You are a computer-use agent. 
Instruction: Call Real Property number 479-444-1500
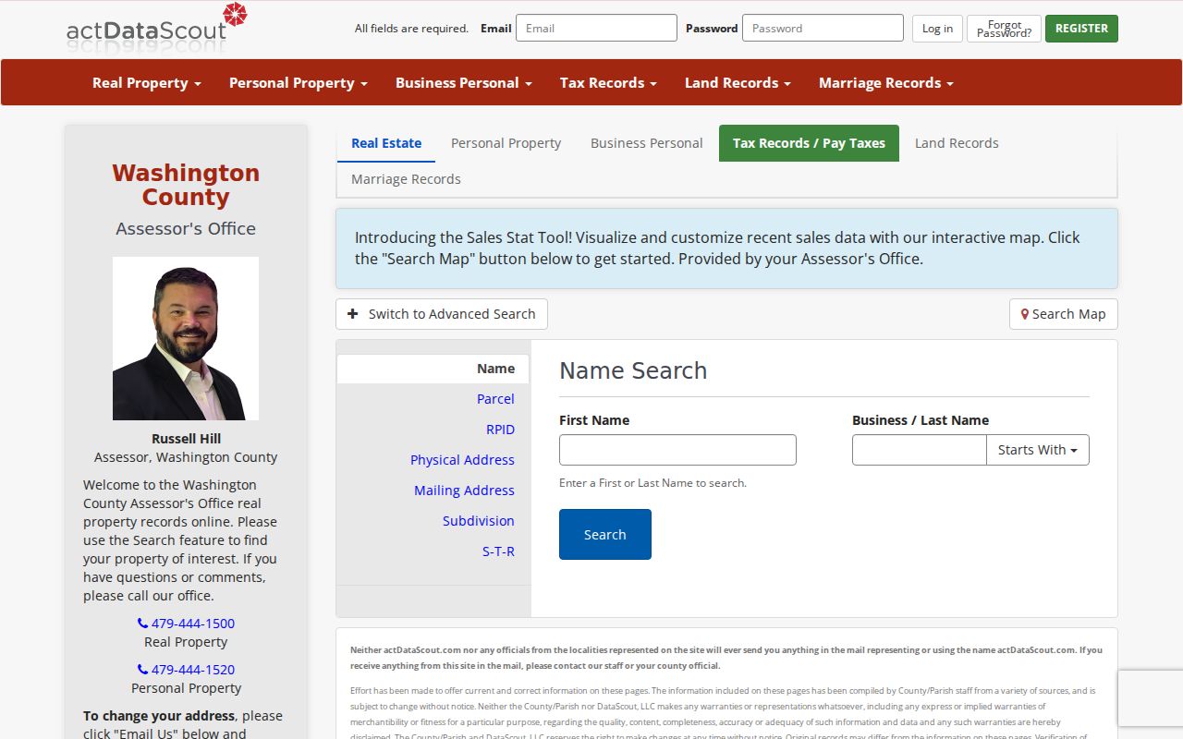pos(186,624)
